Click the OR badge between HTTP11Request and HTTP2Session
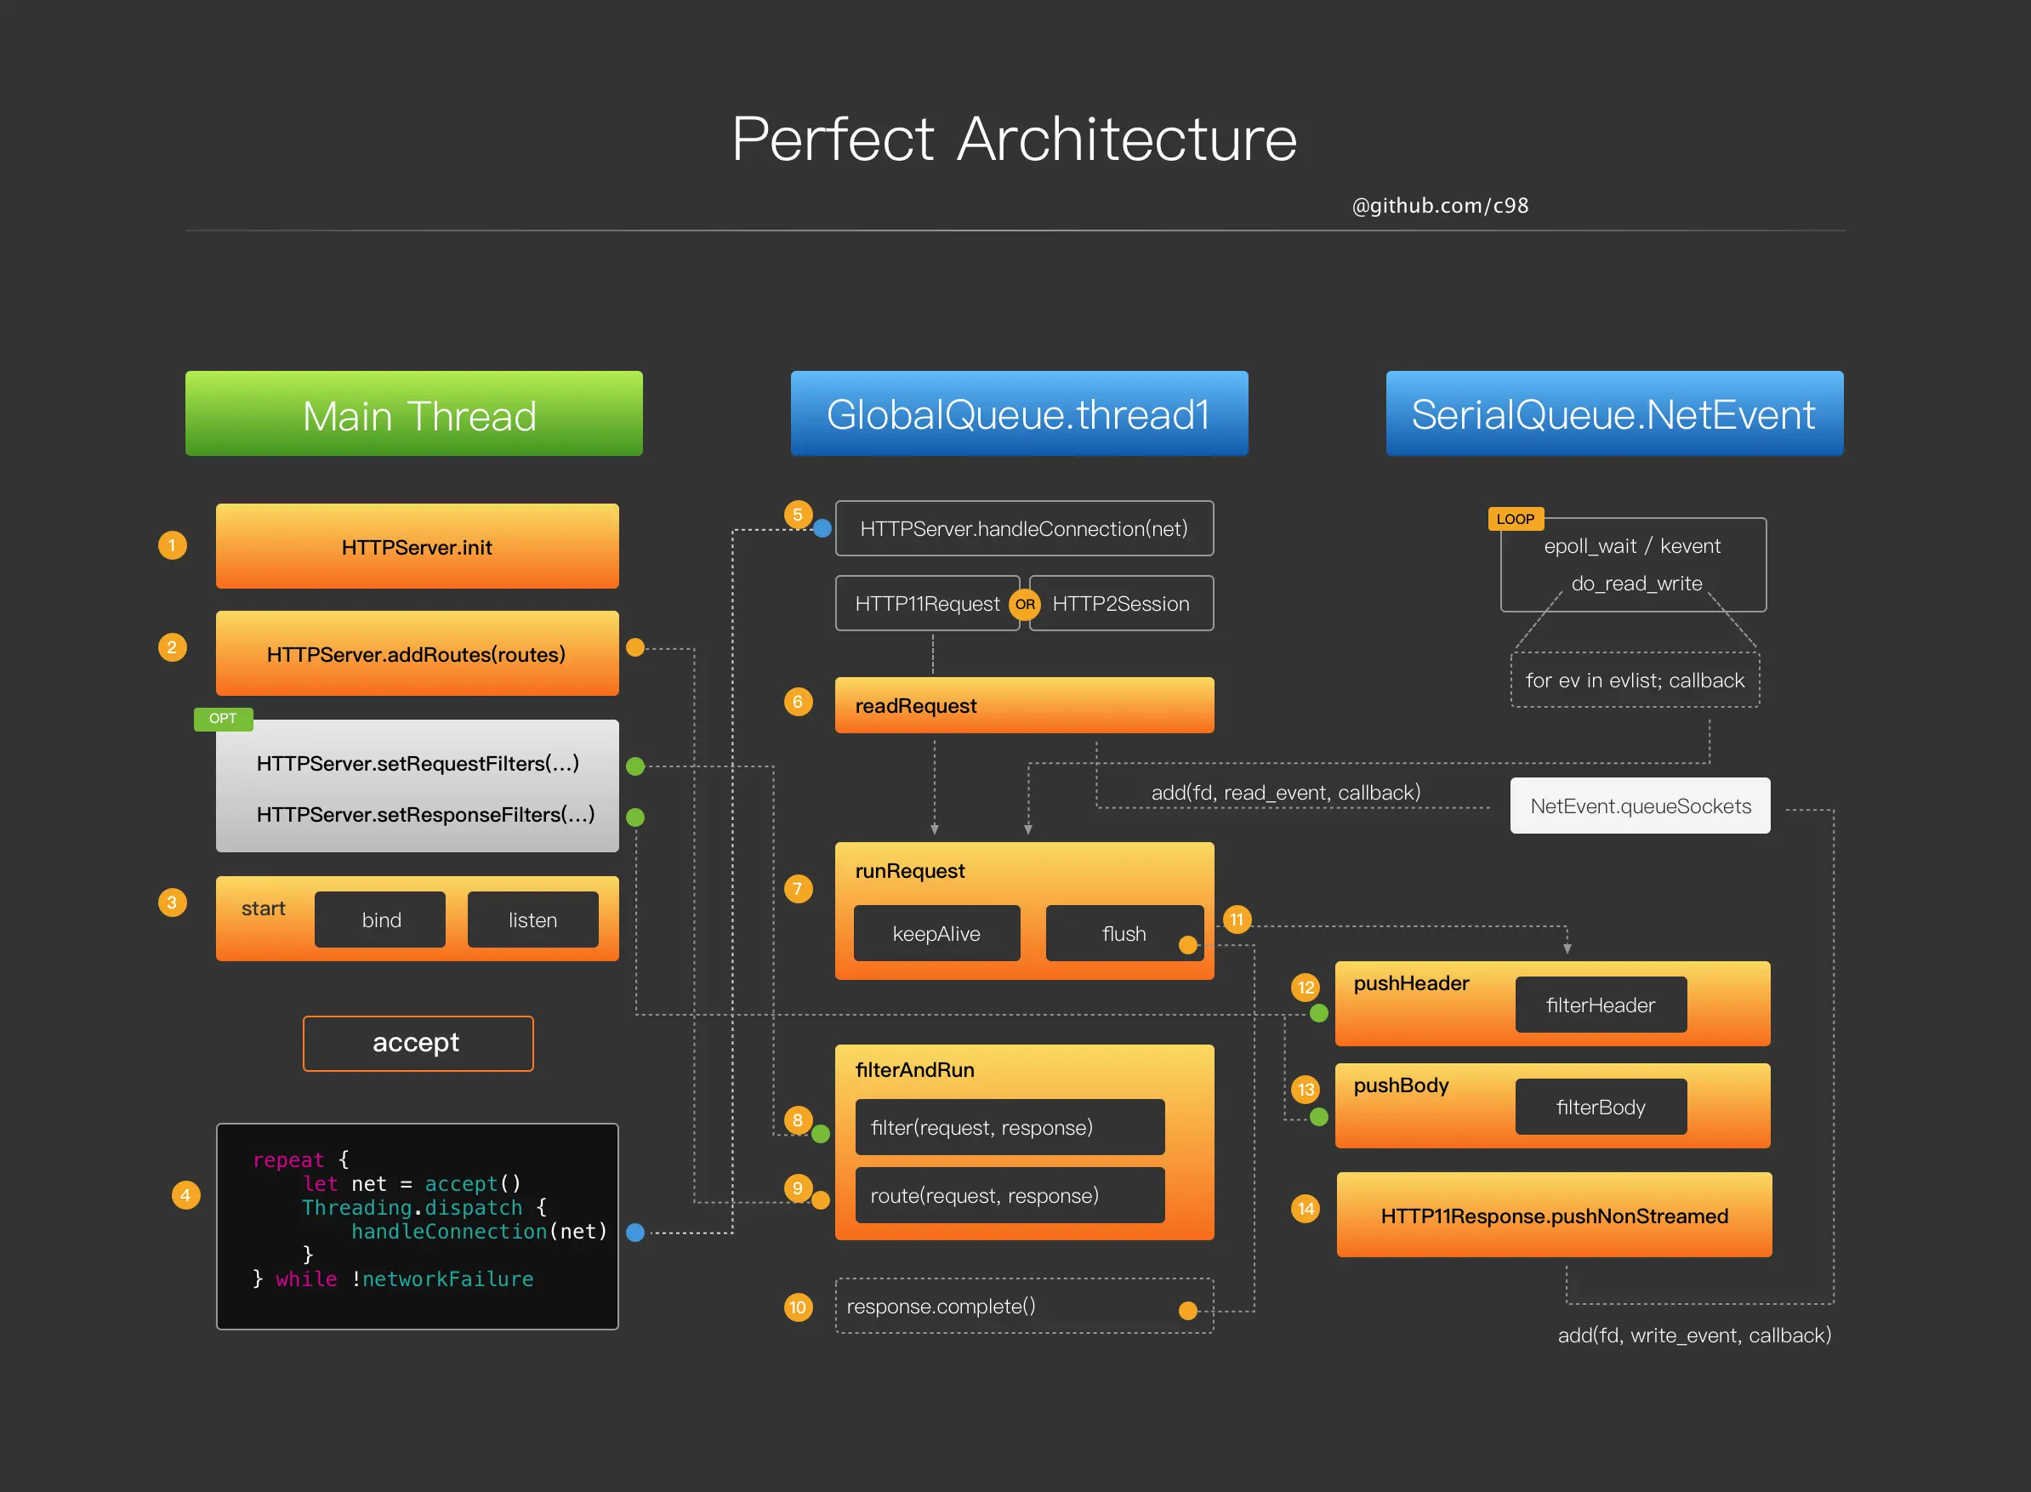Viewport: 2031px width, 1492px height. [x=1024, y=604]
